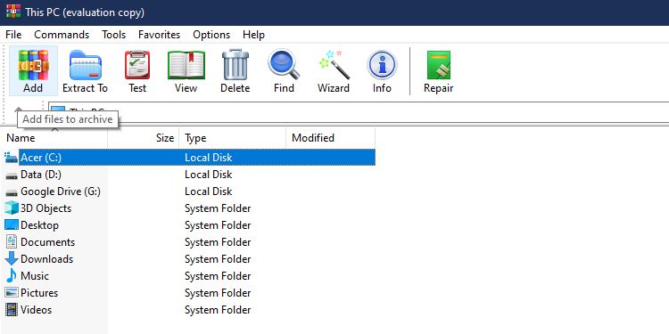Open the Tools menu

[x=113, y=35]
